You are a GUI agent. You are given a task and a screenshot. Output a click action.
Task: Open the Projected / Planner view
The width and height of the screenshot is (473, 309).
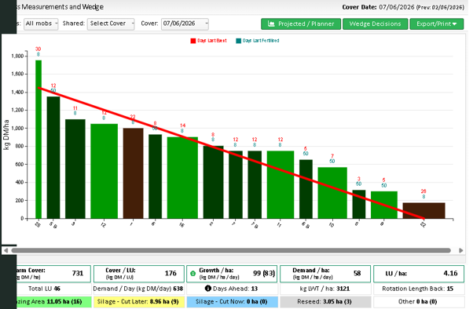301,24
